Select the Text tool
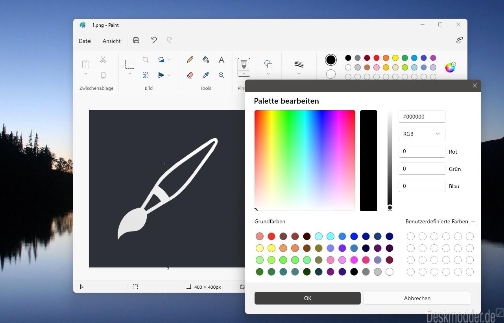 click(222, 59)
